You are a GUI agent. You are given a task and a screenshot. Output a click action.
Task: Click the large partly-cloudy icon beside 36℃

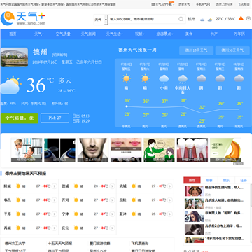(x=10, y=85)
